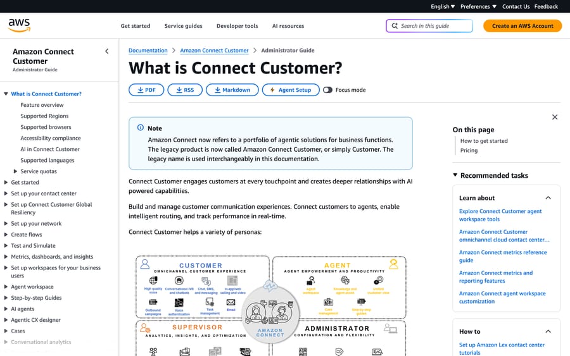Expand Set up your network section

pyautogui.click(x=6, y=224)
